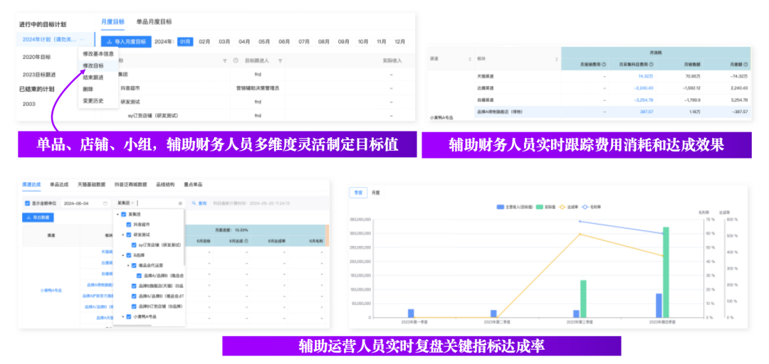Uncheck 品牌B订货店铺 checkbox
Viewport: 769px width, 364px height.
(134, 306)
